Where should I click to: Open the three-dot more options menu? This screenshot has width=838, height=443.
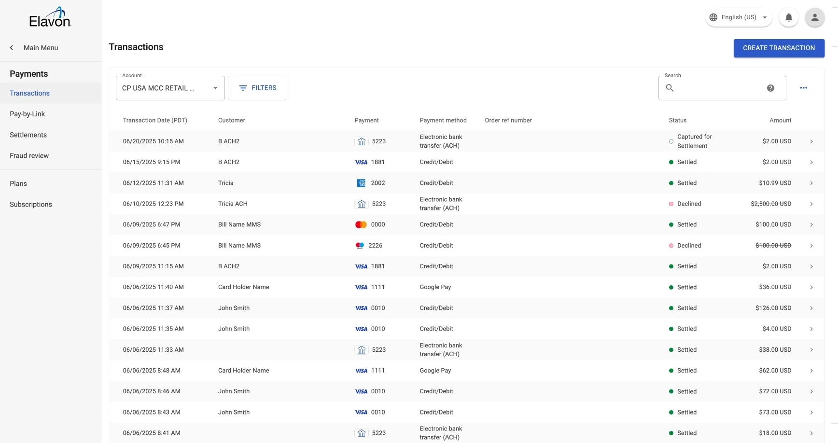[803, 88]
